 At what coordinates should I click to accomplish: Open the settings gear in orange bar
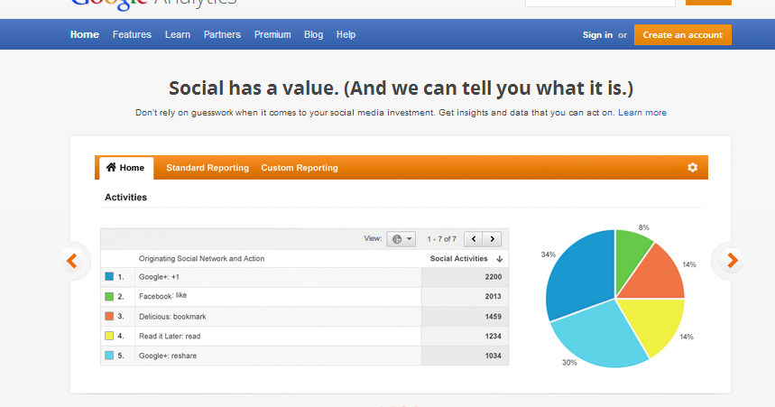point(693,167)
